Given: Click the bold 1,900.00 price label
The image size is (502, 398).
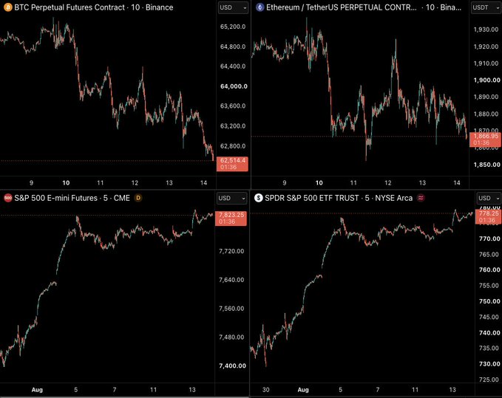Looking at the screenshot, I should [x=486, y=80].
